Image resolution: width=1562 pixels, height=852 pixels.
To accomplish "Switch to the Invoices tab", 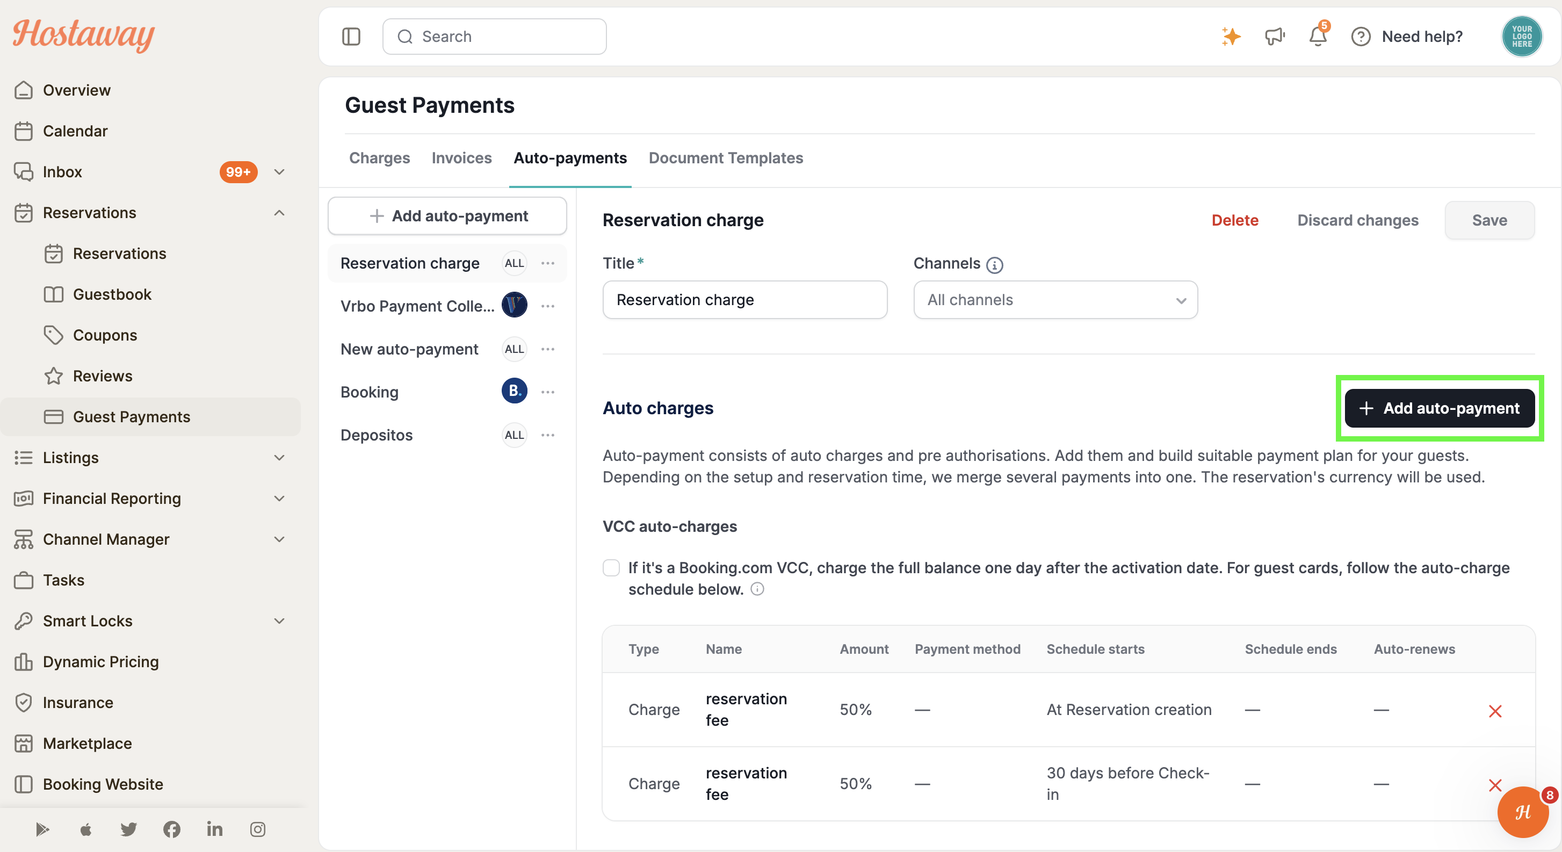I will click(x=461, y=157).
